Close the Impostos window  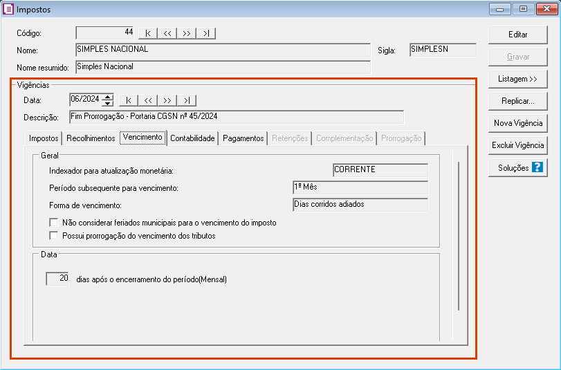coord(546,9)
